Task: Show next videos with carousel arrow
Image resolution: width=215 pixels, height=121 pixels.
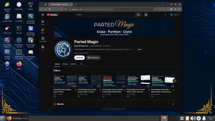Action: (175, 81)
